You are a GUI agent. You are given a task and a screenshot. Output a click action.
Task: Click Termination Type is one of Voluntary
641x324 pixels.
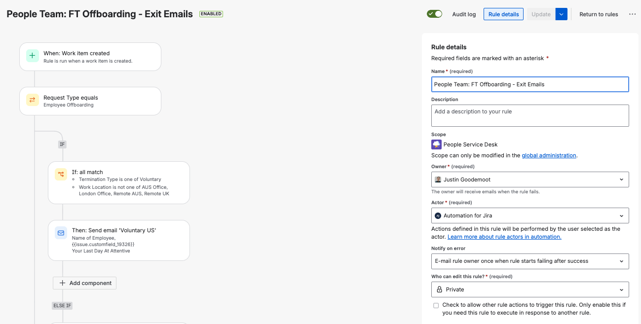120,180
